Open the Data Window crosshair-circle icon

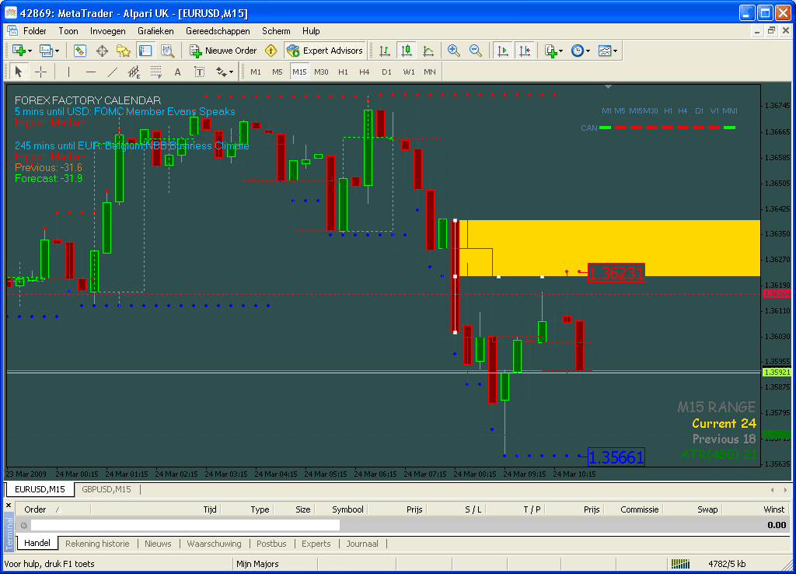pos(102,51)
